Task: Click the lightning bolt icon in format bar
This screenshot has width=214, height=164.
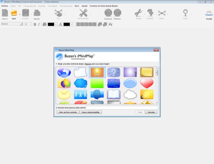Action: [111, 24]
